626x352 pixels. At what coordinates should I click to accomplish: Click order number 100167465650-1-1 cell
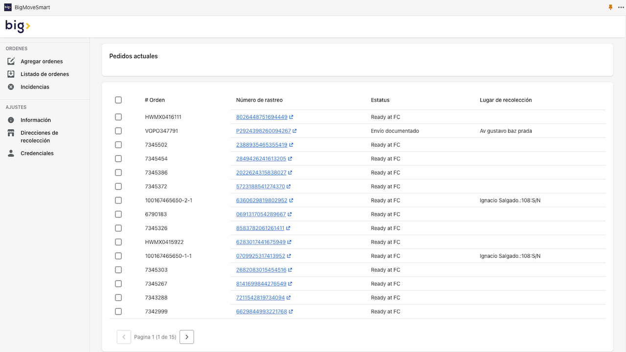click(x=168, y=256)
